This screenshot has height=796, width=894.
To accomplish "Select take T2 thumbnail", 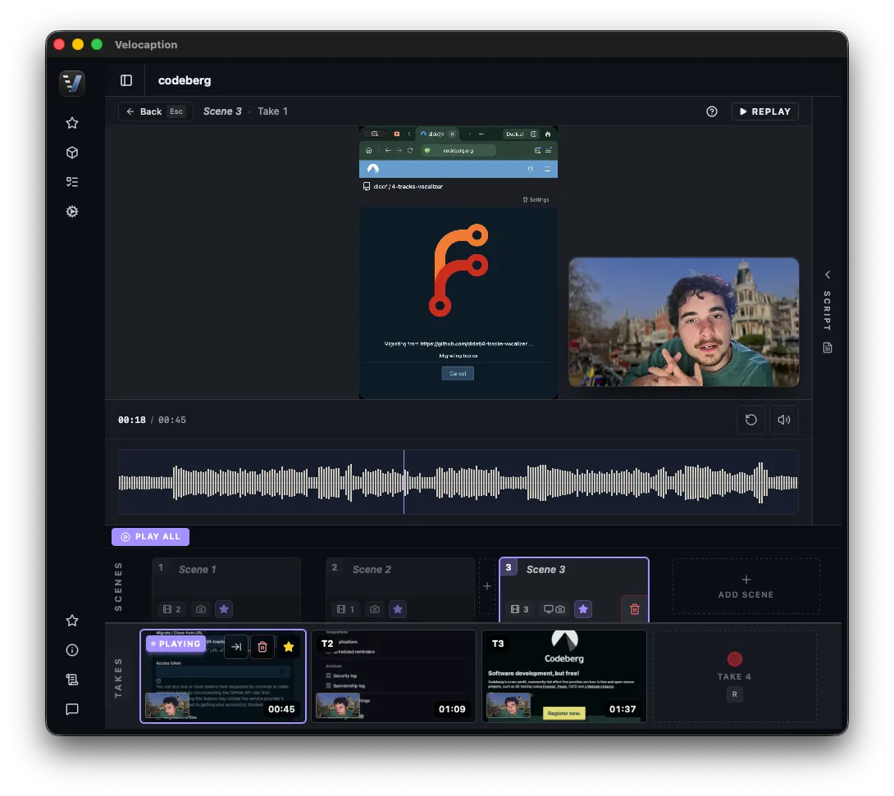I will point(394,676).
